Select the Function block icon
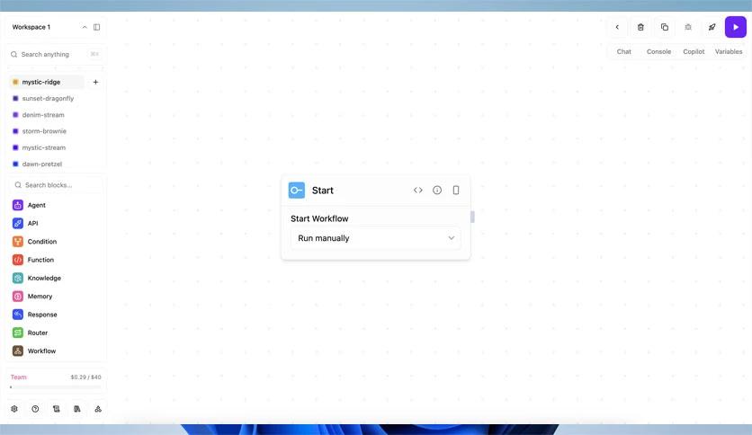 point(18,260)
